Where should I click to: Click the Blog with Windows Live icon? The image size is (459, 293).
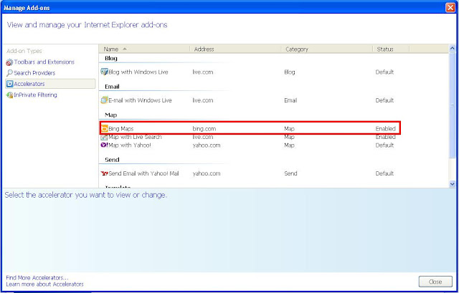104,72
